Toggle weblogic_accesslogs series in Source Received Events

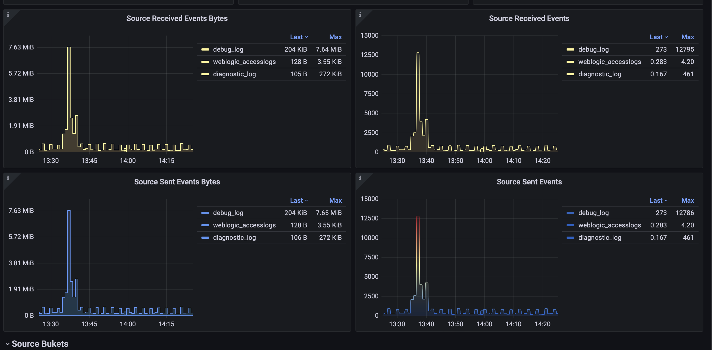pos(609,62)
